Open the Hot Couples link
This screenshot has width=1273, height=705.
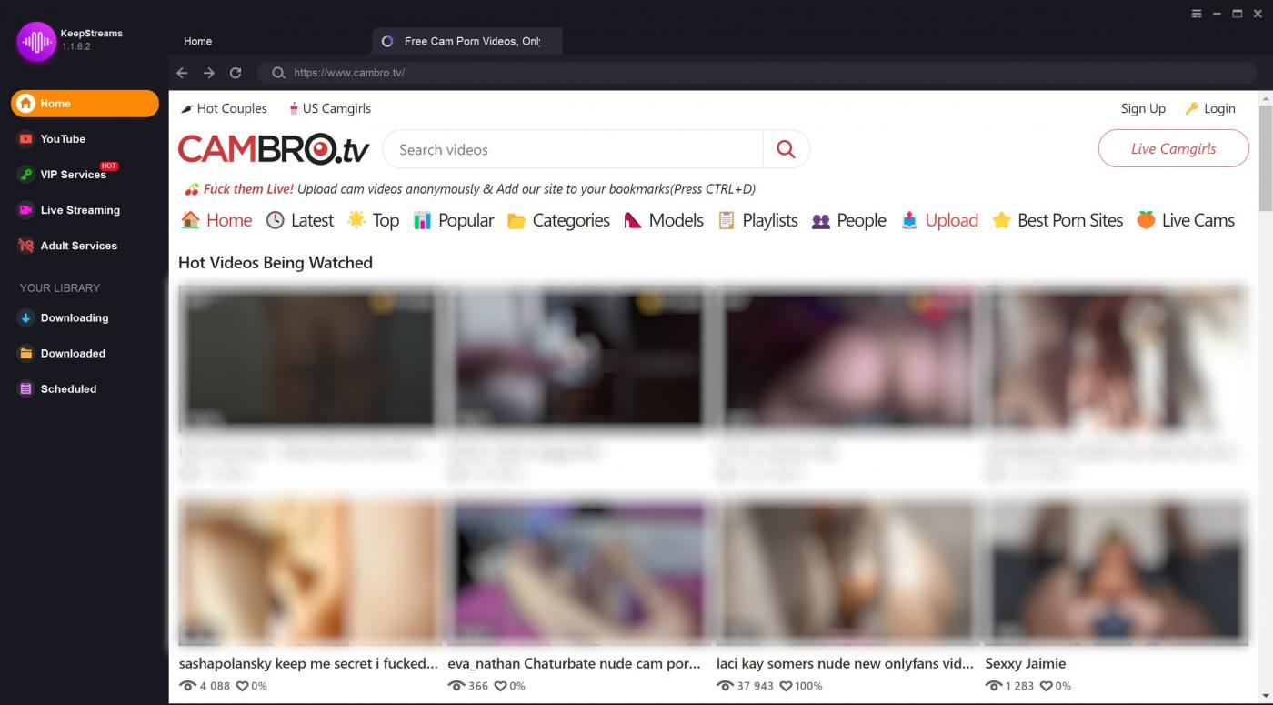tap(224, 108)
